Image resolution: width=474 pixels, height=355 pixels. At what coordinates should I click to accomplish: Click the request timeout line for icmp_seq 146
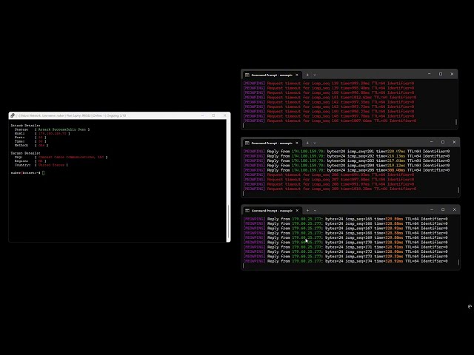click(x=330, y=121)
